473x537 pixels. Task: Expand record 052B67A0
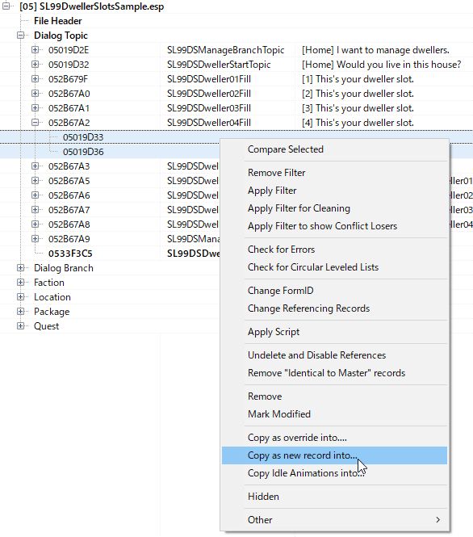pos(35,93)
